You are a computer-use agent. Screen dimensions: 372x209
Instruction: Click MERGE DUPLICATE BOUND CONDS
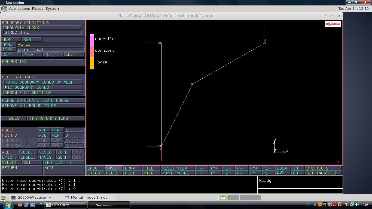[43, 100]
